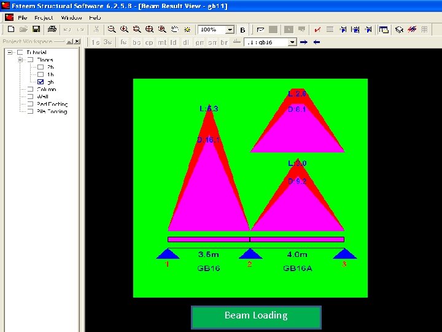Click the red checkmark icon

[317, 30]
